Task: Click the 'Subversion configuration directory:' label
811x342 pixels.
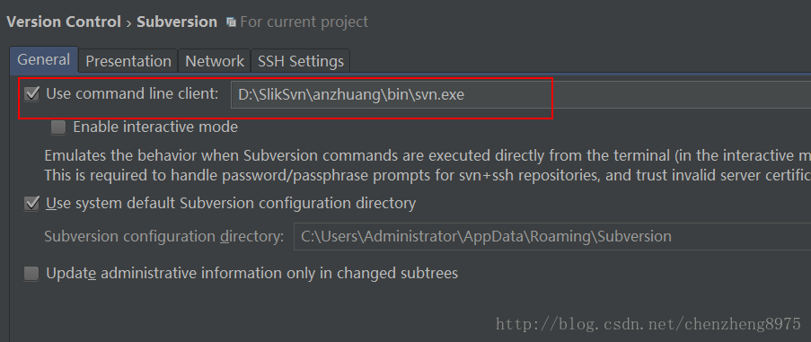Action: coord(164,237)
